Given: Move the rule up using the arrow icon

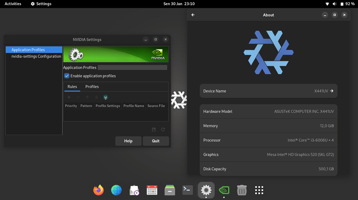Looking at the screenshot, I should pos(87,97).
